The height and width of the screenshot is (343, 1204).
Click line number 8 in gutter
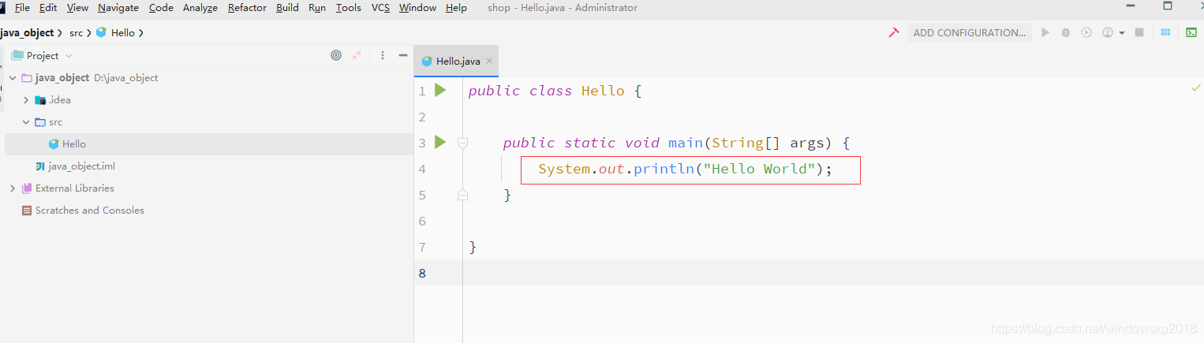(422, 273)
